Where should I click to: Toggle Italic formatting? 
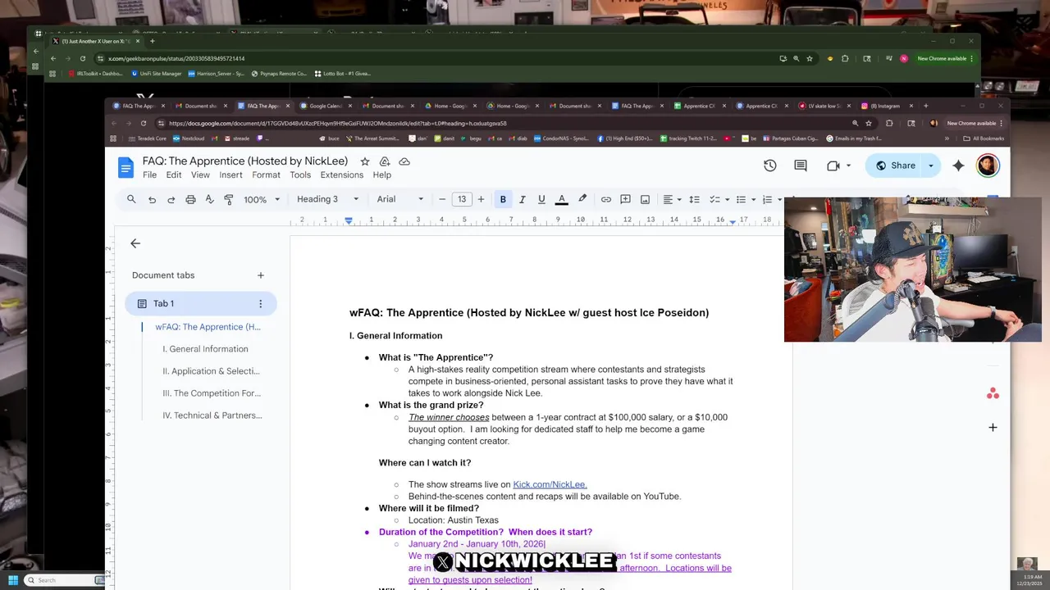[x=522, y=199]
